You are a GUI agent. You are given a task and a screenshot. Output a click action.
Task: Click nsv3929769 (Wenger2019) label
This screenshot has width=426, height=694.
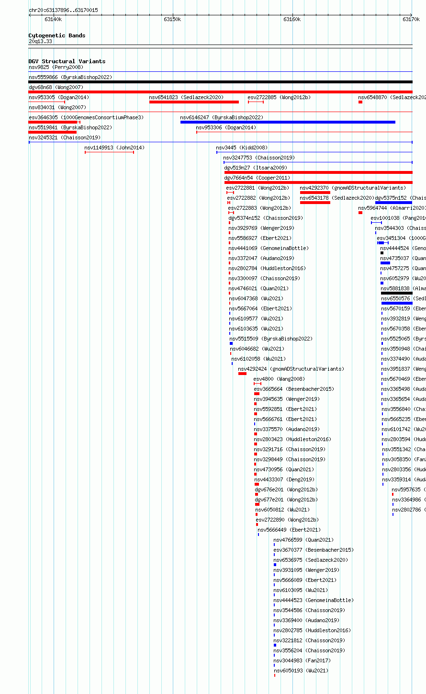coord(261,228)
